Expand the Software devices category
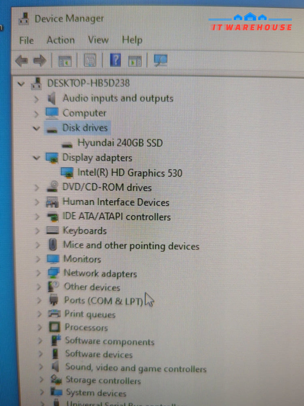Viewport: 304px width, 406px height. [41, 354]
